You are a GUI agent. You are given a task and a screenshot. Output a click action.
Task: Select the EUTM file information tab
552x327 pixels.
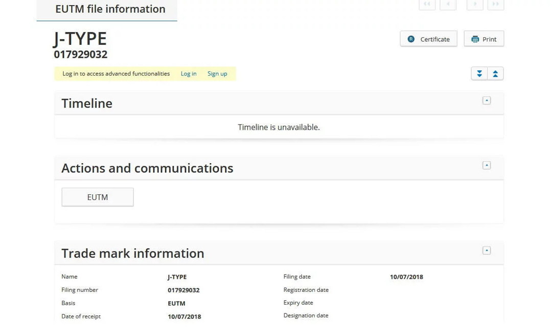(x=110, y=9)
